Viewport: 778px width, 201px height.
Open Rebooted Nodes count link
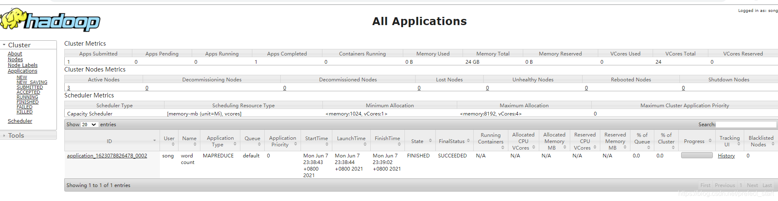tap(586, 88)
